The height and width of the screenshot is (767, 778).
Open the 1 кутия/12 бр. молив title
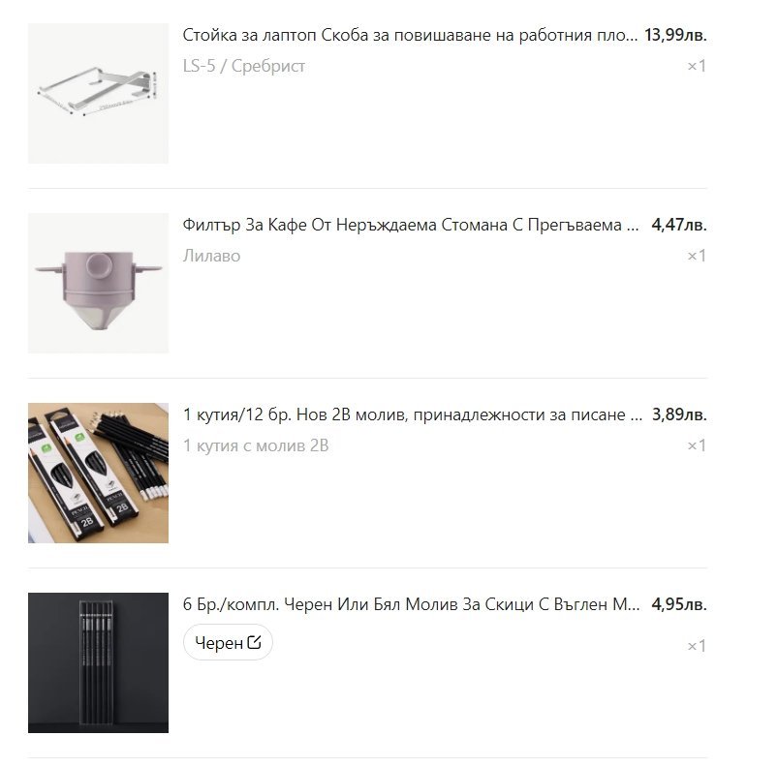pyautogui.click(x=413, y=414)
